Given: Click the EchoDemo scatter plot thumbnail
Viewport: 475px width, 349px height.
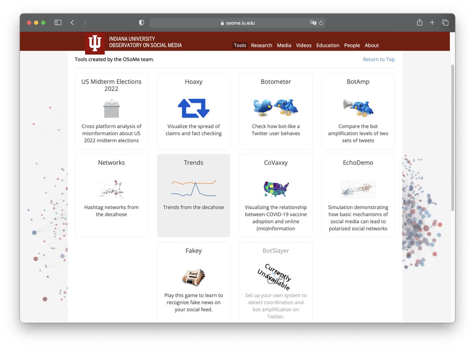Looking at the screenshot, I should [x=358, y=189].
